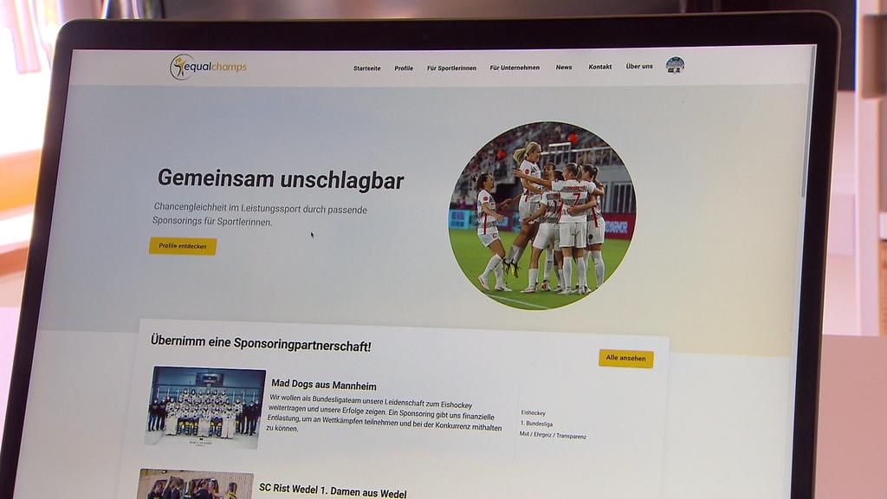
Task: Click the Gemeinsam unschlagbar headline
Action: (x=281, y=178)
